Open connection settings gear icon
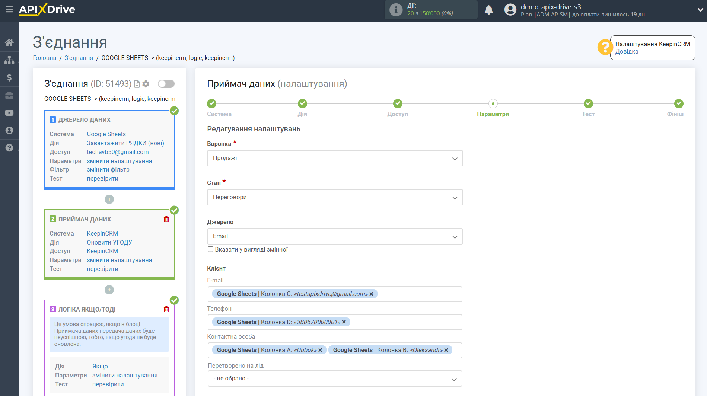The image size is (707, 396). (x=146, y=84)
